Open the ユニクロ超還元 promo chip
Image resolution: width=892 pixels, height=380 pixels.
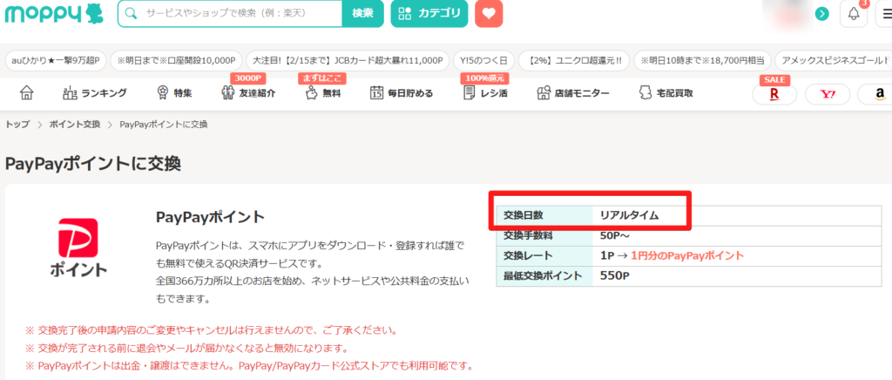574,60
